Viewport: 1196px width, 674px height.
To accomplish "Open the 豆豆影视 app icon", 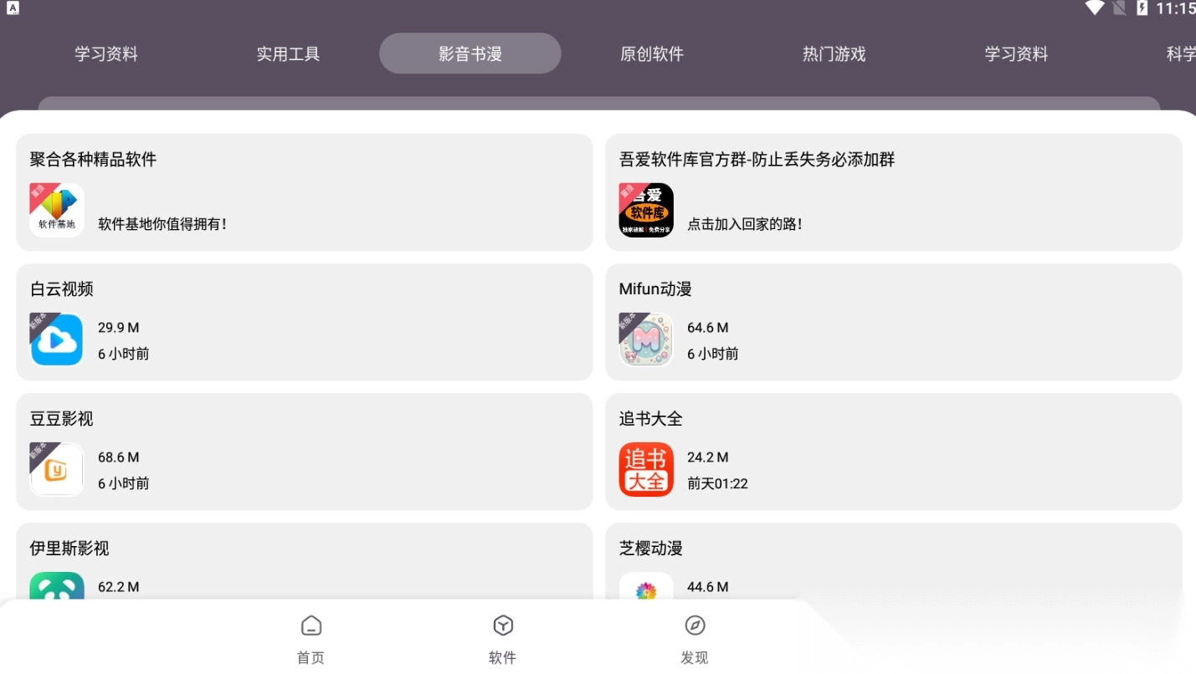I will click(x=55, y=469).
